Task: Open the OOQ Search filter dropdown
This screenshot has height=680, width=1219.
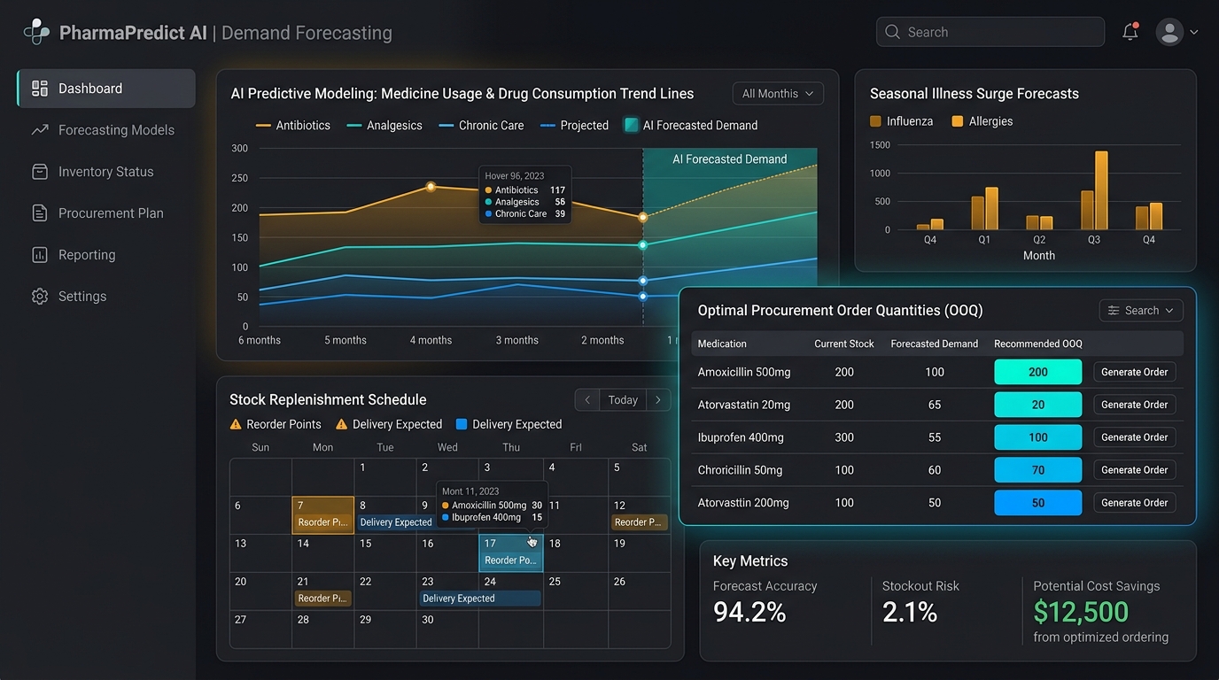Action: pos(1141,311)
